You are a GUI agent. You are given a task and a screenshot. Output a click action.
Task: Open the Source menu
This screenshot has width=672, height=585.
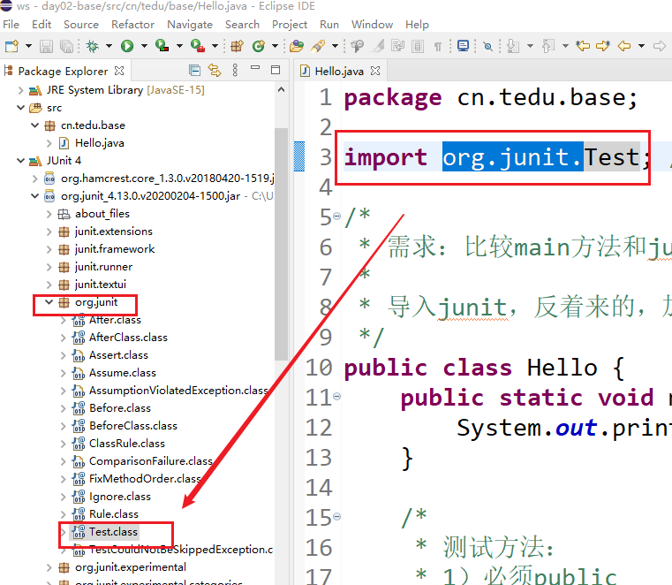click(x=81, y=25)
